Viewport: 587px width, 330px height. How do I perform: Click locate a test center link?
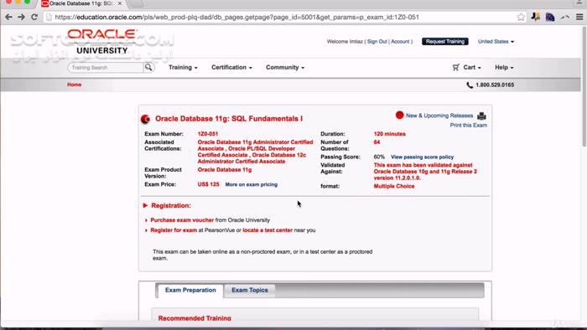pyautogui.click(x=268, y=230)
